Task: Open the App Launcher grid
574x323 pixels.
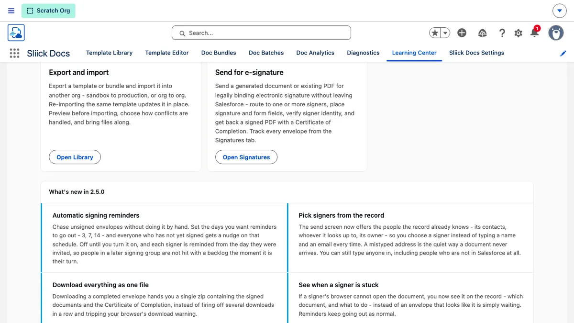Action: pos(14,53)
